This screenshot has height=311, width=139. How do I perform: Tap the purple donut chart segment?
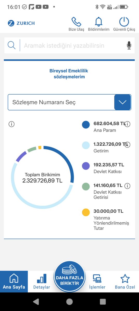click(x=21, y=157)
